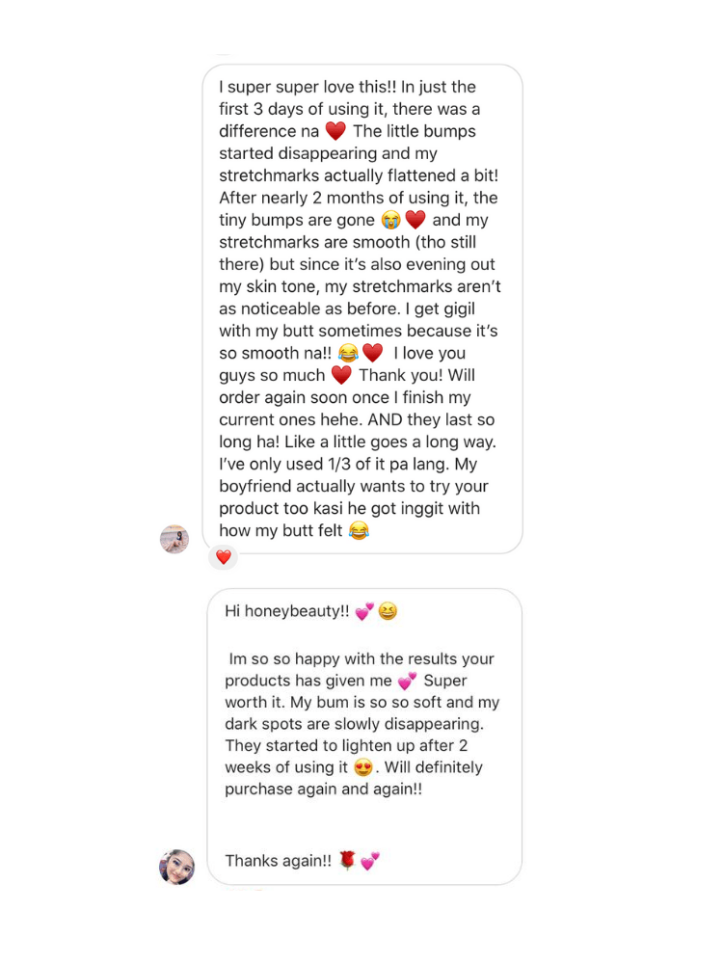Click the heart-eyes emoji after "using it"

363,768
